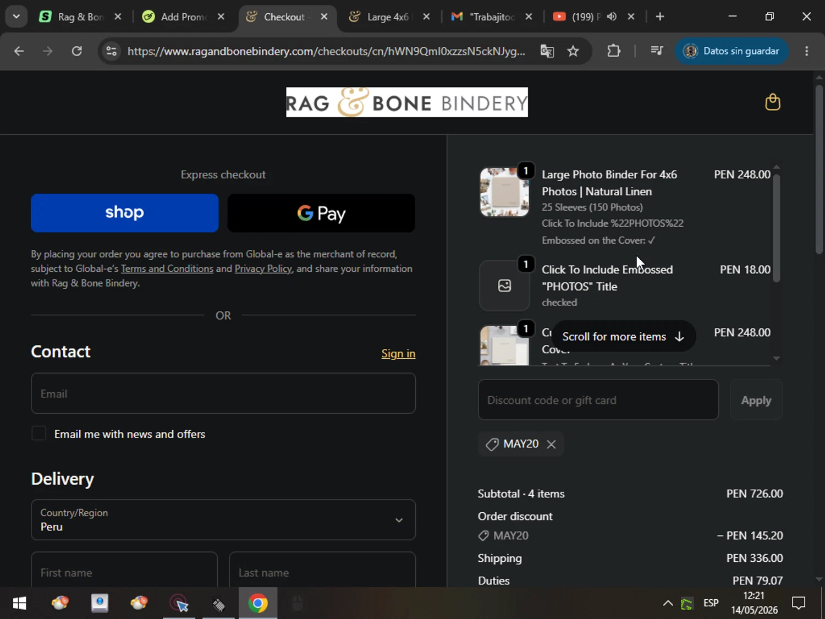Open the notifications center icon
825x619 pixels.
pos(799,604)
